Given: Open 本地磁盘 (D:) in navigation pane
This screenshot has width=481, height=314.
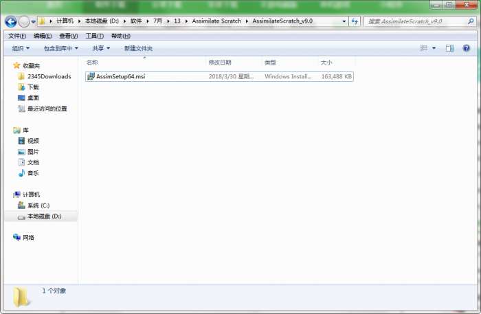Looking at the screenshot, I should pyautogui.click(x=44, y=216).
